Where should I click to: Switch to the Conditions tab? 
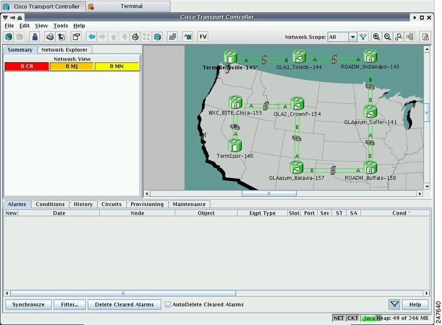pyautogui.click(x=50, y=204)
